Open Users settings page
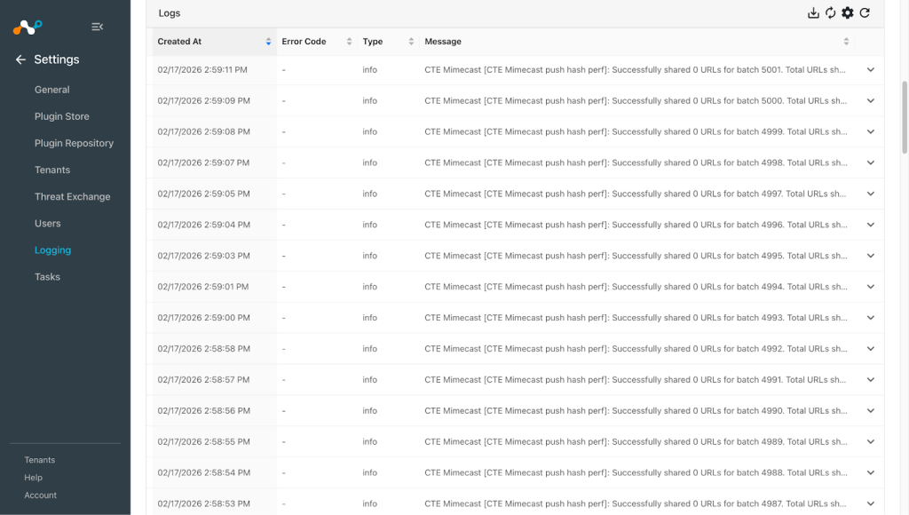This screenshot has width=909, height=515. pos(48,223)
